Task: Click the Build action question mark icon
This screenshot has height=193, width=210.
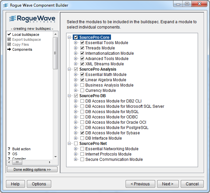Action: tap(9, 149)
